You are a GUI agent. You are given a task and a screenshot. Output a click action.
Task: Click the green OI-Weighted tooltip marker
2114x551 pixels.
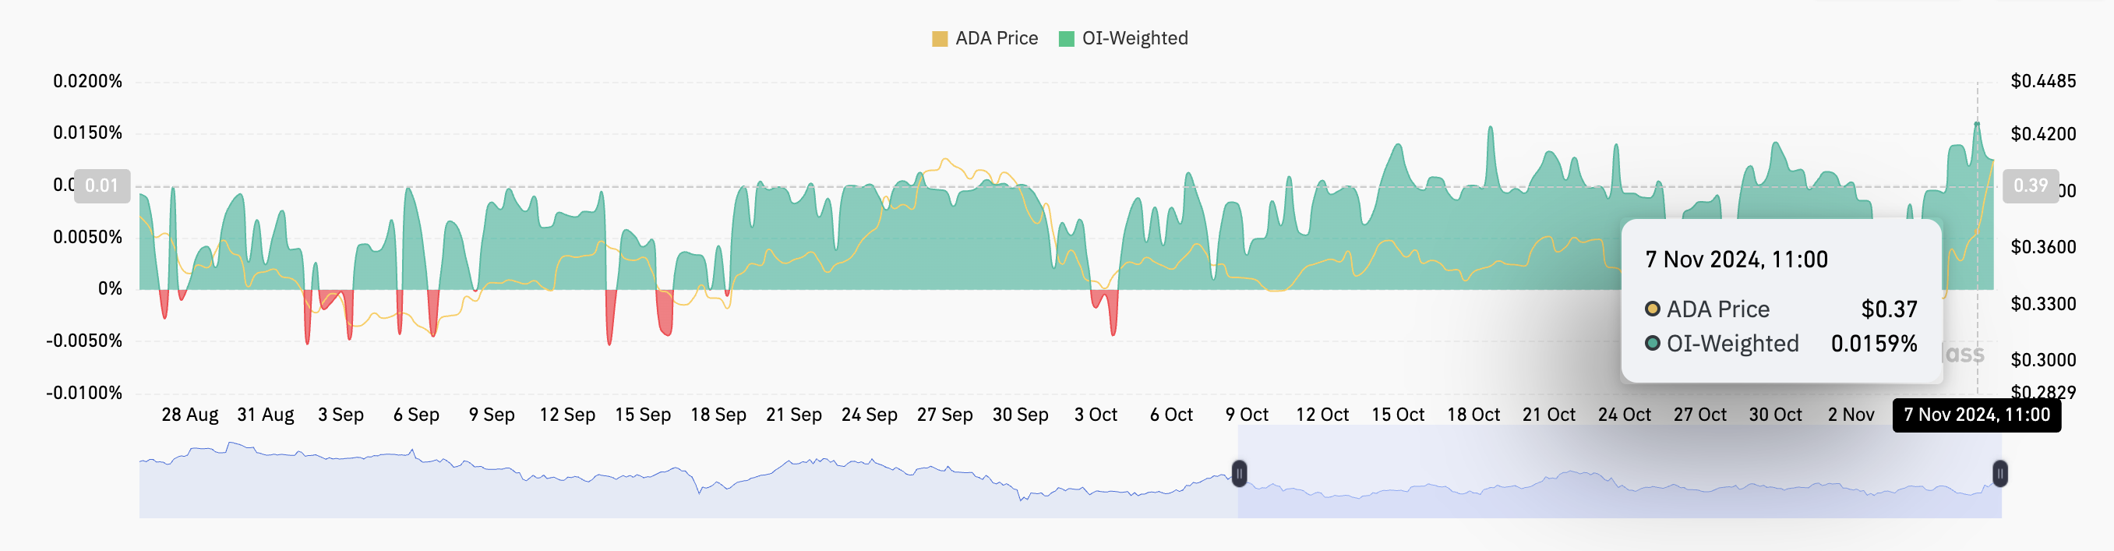tap(1652, 343)
